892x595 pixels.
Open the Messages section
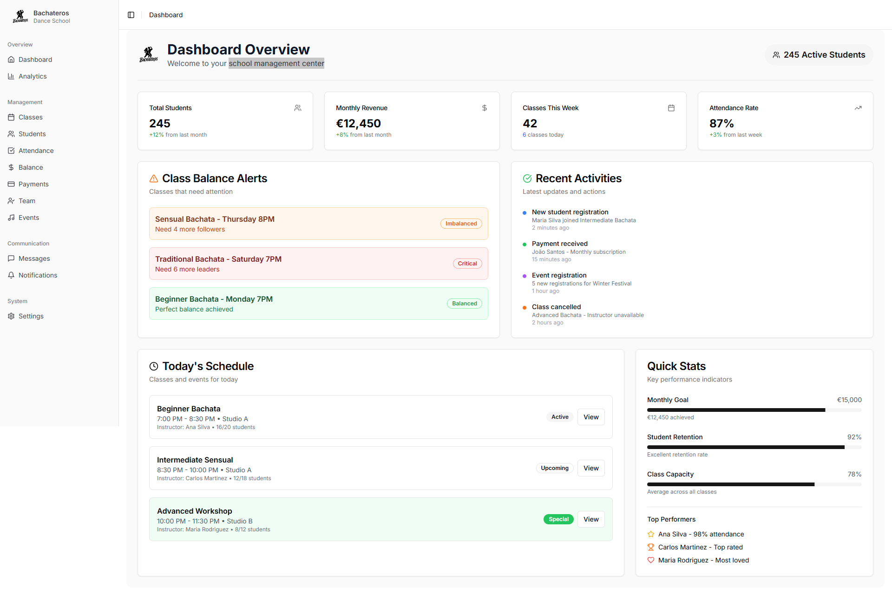33,258
